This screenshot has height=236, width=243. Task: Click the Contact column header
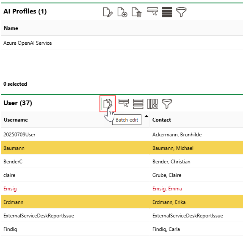click(161, 120)
